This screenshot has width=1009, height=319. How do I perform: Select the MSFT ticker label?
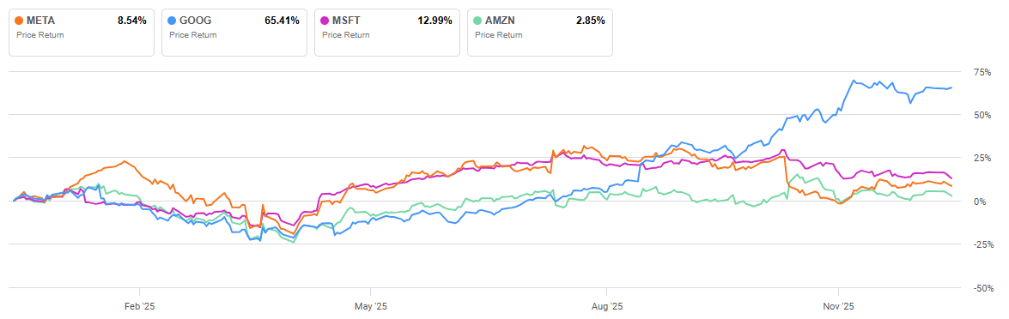pos(346,21)
